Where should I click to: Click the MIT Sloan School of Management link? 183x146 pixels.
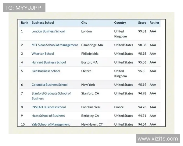55,45
